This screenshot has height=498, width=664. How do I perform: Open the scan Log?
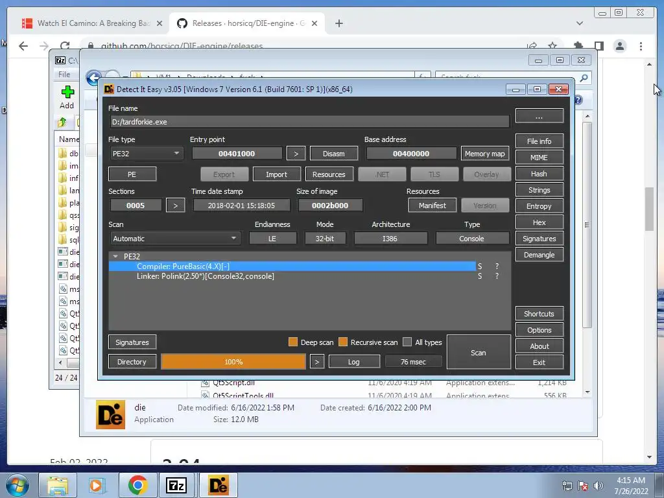[x=354, y=362]
